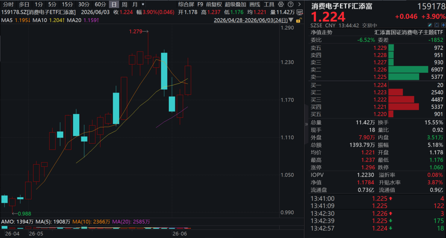This screenshot has width=446, height=238.
Task: Select the 15分 period tab
Action: pyautogui.click(x=67, y=4)
